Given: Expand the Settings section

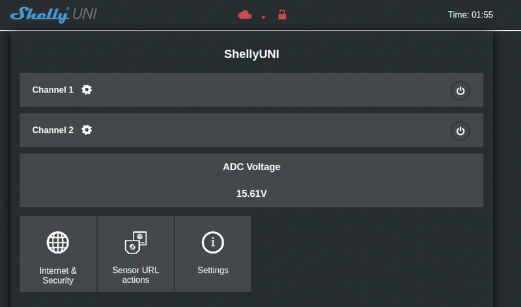Looking at the screenshot, I should [x=213, y=270].
